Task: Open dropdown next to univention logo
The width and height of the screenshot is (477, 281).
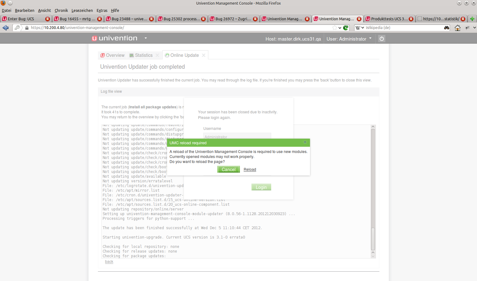Action: [x=146, y=38]
